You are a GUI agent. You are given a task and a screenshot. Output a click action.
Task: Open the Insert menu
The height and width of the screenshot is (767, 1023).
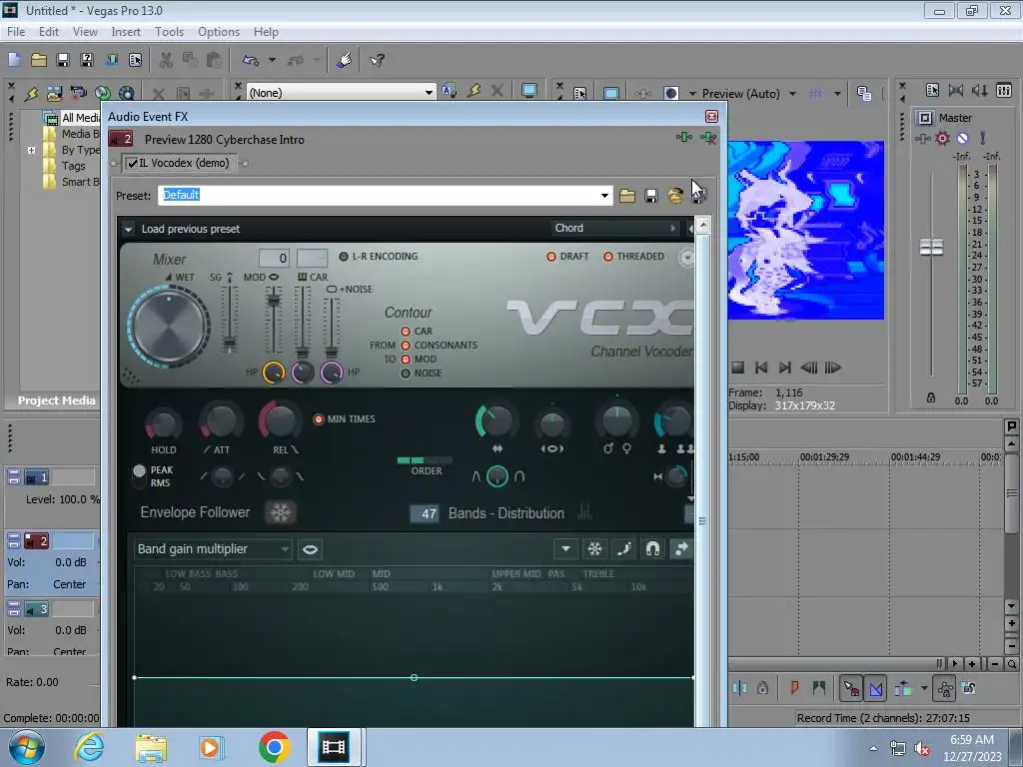126,31
